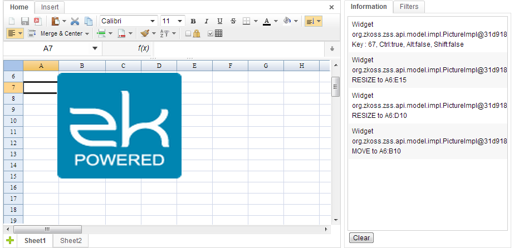Select the ZK Powered picture
This screenshot has width=514, height=248.
coord(119,126)
